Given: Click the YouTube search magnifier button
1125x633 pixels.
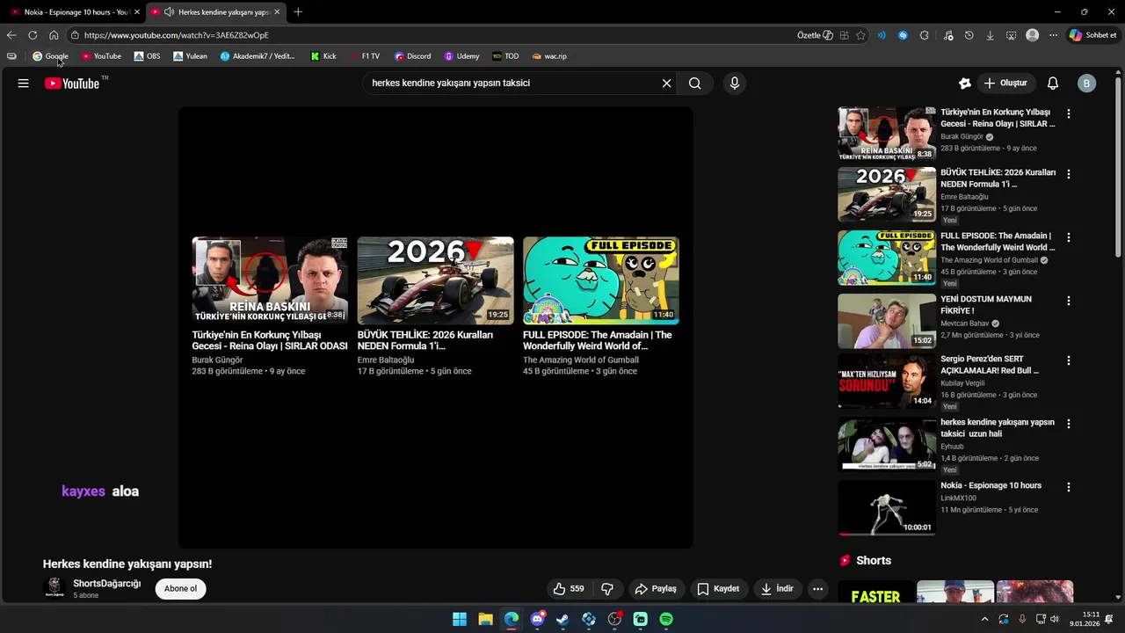Looking at the screenshot, I should (694, 84).
